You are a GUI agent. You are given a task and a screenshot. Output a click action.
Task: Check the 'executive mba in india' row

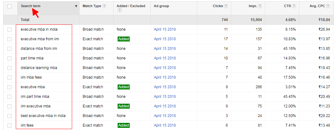coord(10,29)
